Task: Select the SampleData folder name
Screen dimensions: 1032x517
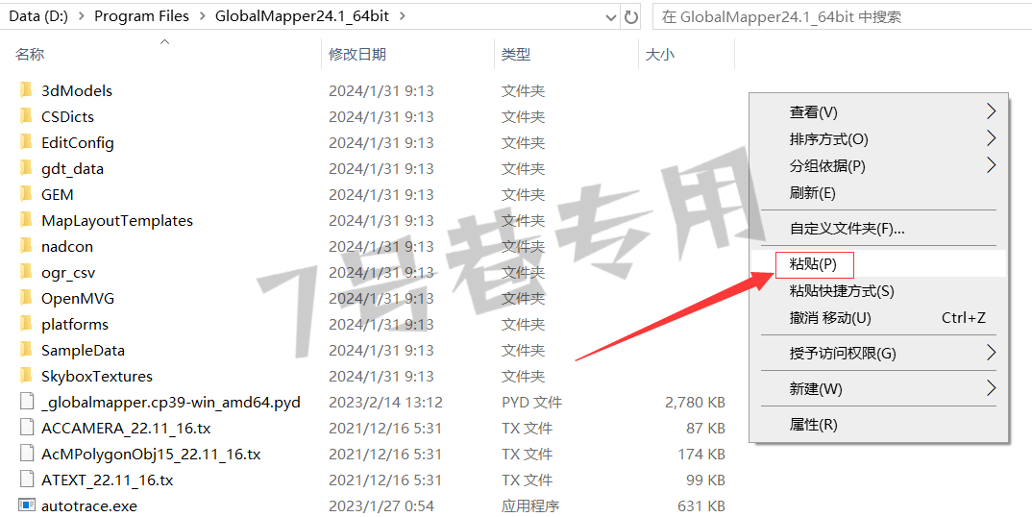Action: (83, 351)
